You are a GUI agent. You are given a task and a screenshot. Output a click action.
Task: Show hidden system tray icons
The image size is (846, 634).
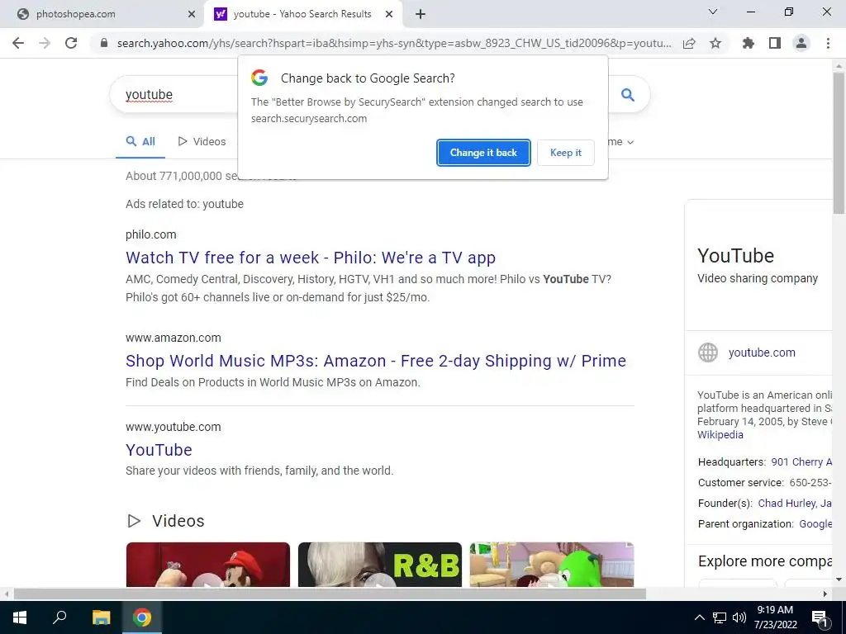[699, 617]
